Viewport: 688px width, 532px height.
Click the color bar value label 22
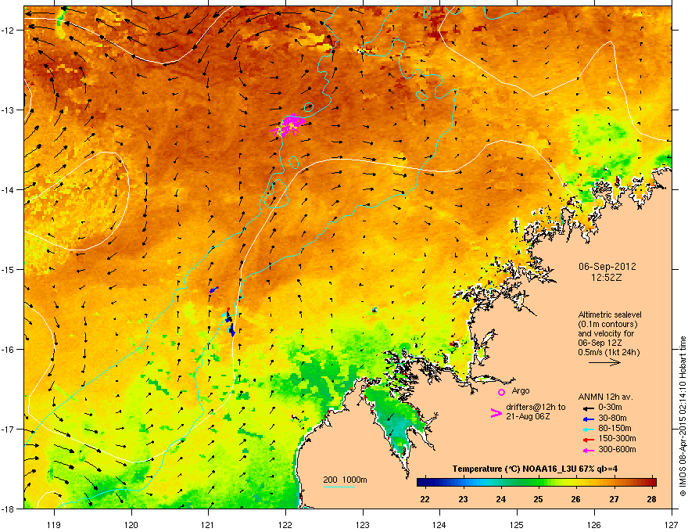(x=425, y=499)
